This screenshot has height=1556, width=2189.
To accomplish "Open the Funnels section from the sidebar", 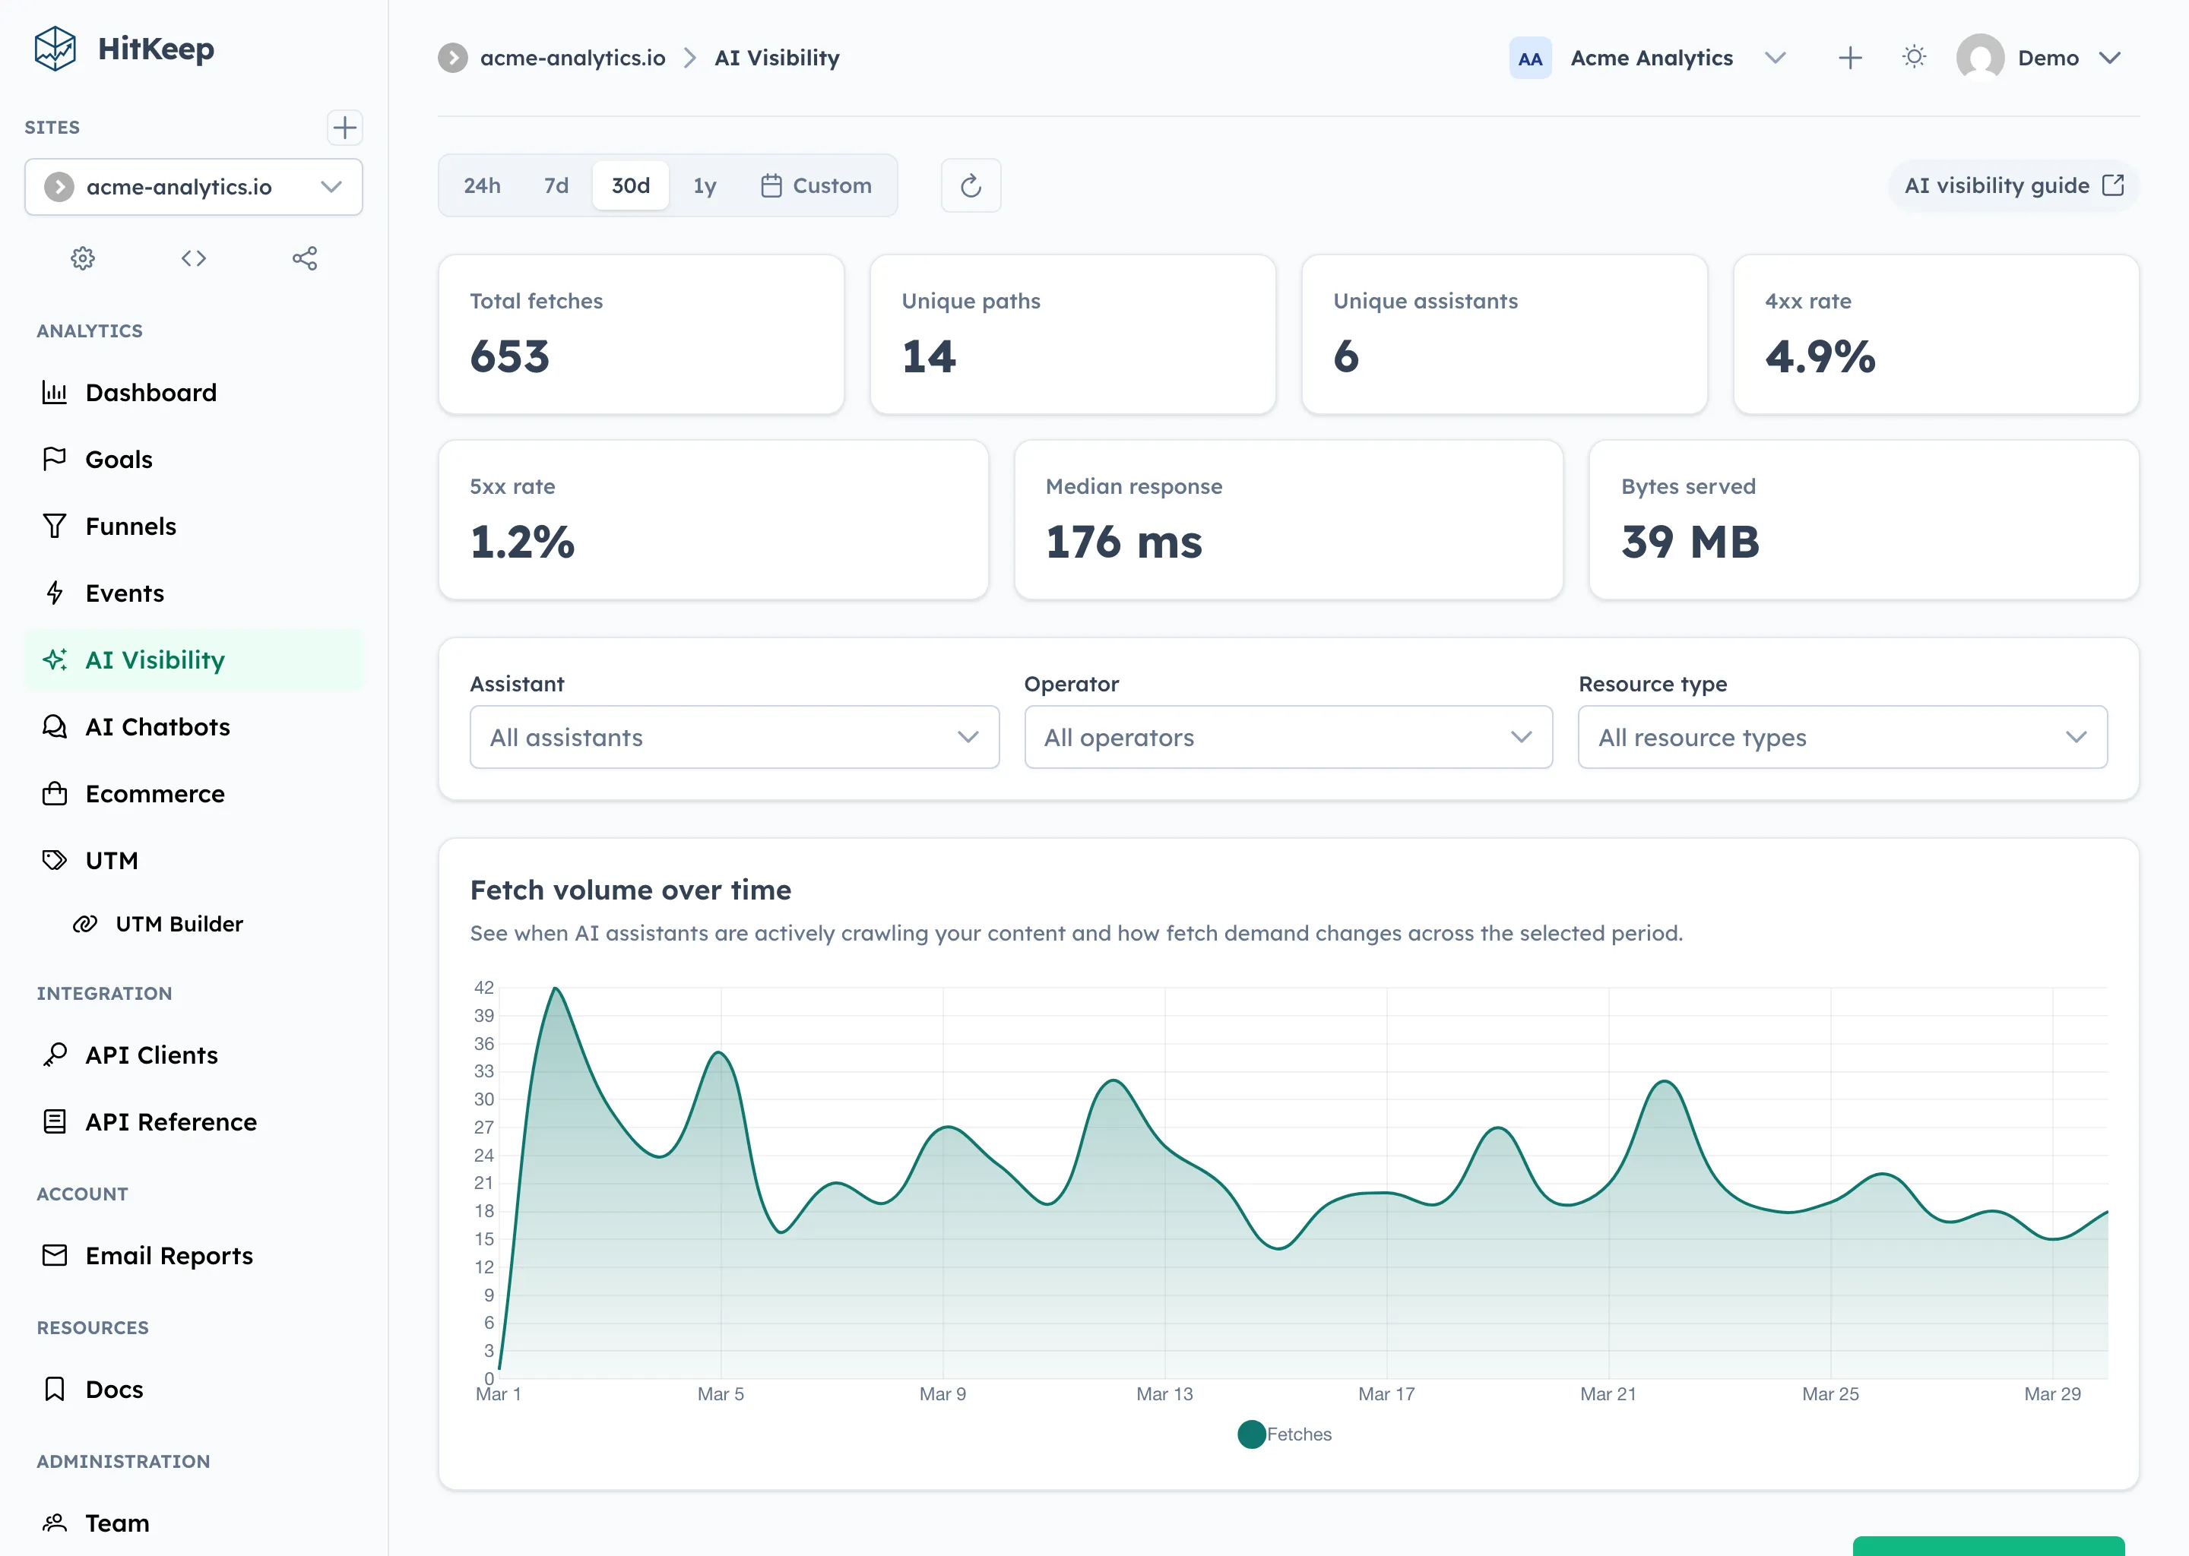I will point(130,526).
